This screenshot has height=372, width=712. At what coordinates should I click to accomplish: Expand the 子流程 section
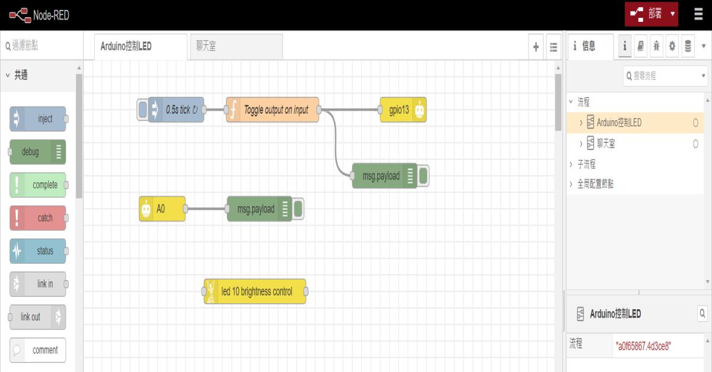point(571,164)
